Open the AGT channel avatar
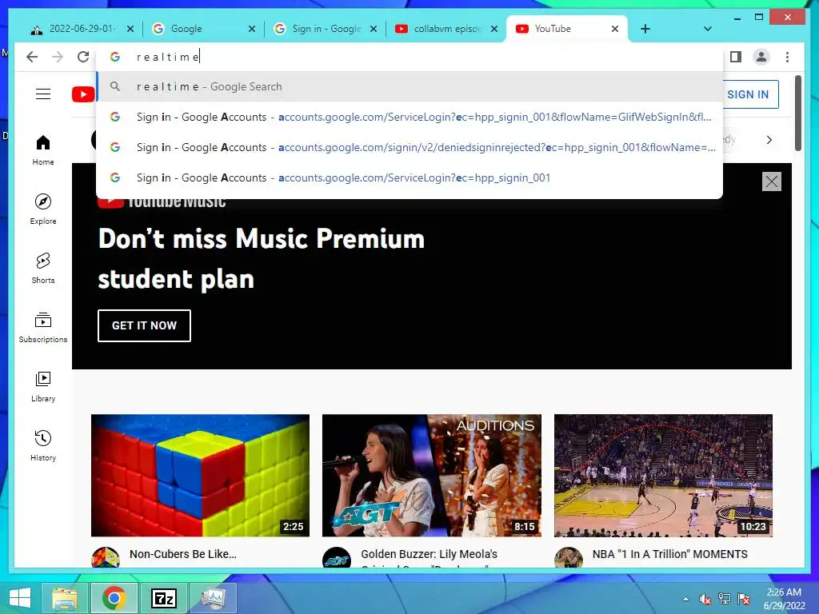The height and width of the screenshot is (614, 819). pyautogui.click(x=337, y=558)
